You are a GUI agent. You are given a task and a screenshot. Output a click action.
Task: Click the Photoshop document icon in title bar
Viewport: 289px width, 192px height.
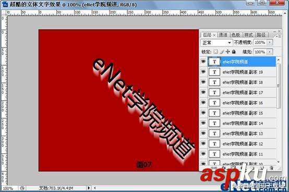pyautogui.click(x=5, y=4)
